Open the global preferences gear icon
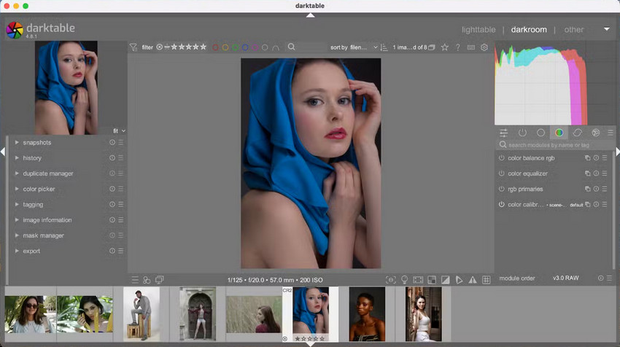This screenshot has width=620, height=347. (x=484, y=47)
